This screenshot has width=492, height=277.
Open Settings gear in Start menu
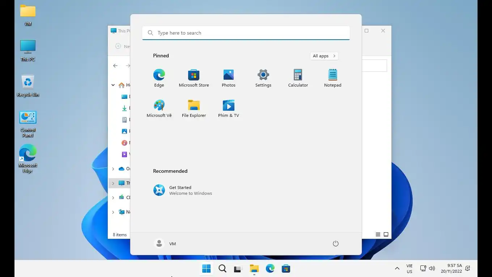[x=263, y=78]
